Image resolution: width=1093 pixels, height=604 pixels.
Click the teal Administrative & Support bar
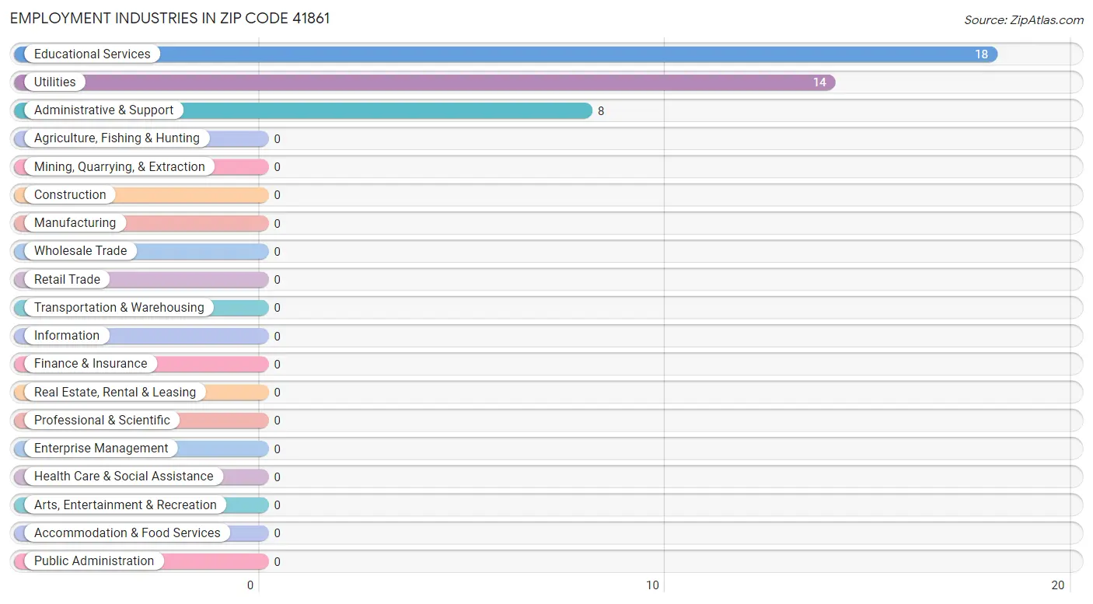point(303,110)
